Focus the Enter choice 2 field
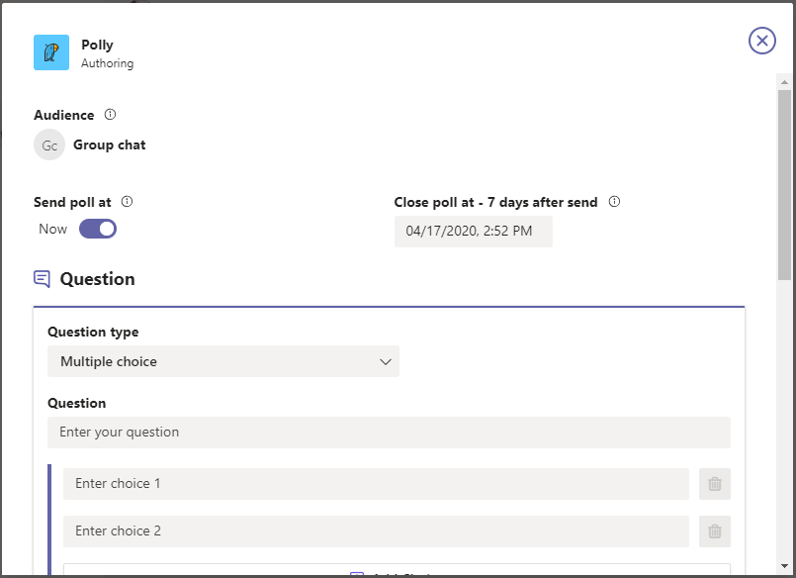Viewport: 796px width, 578px height. pyautogui.click(x=376, y=531)
